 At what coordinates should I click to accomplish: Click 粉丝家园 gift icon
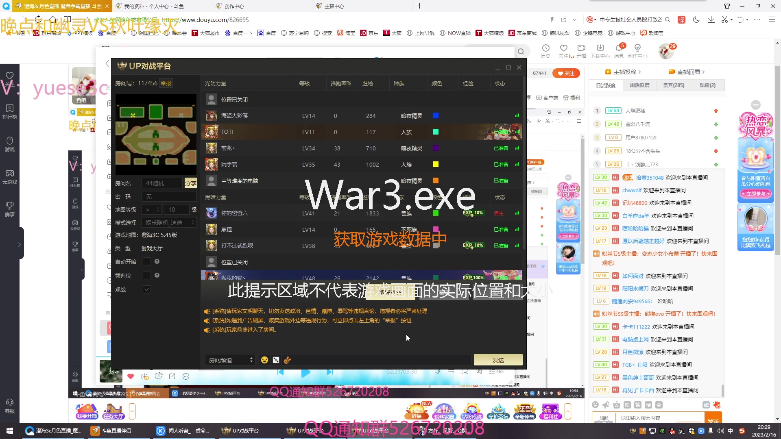(444, 411)
